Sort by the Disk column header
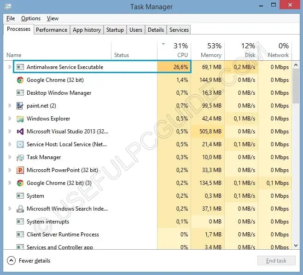The height and width of the screenshot is (275, 303). 241,50
